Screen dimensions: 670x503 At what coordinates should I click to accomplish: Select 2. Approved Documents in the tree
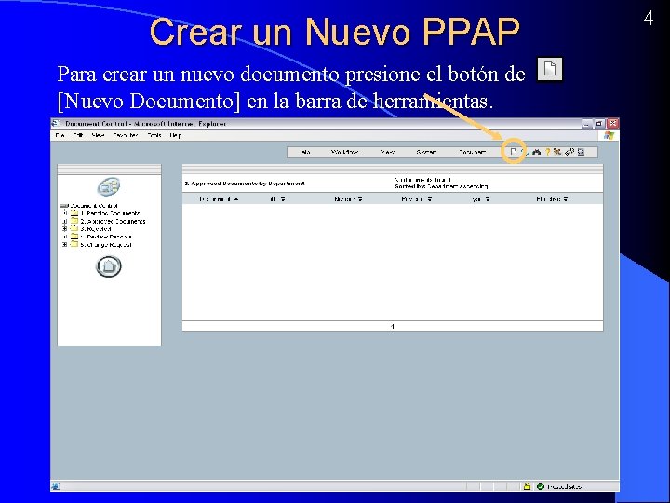pos(113,221)
